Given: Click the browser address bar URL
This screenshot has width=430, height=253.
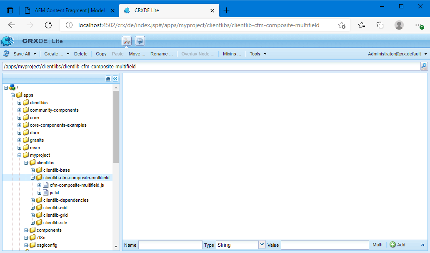Looking at the screenshot, I should coord(199,25).
